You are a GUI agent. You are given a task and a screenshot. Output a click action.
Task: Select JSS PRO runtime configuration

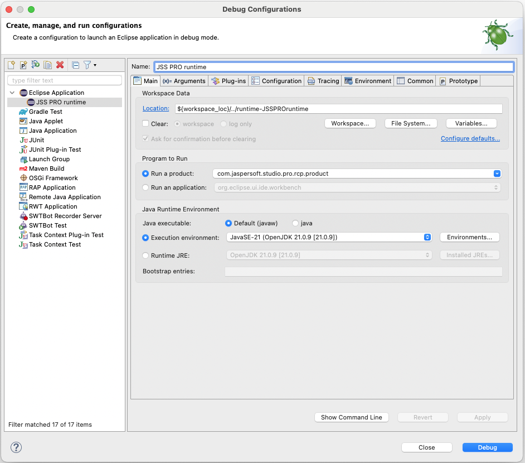pos(61,102)
